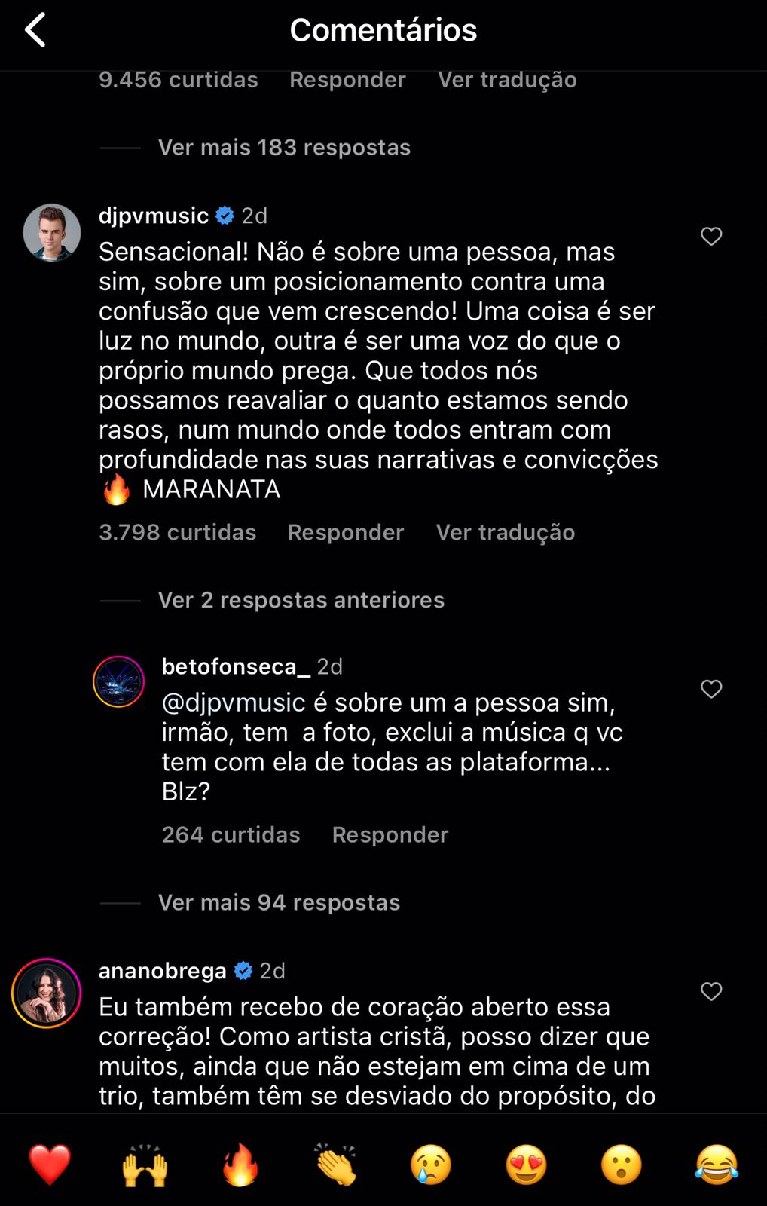Expand 'Ver mais 94 respostas'
This screenshot has width=767, height=1206.
[x=279, y=902]
